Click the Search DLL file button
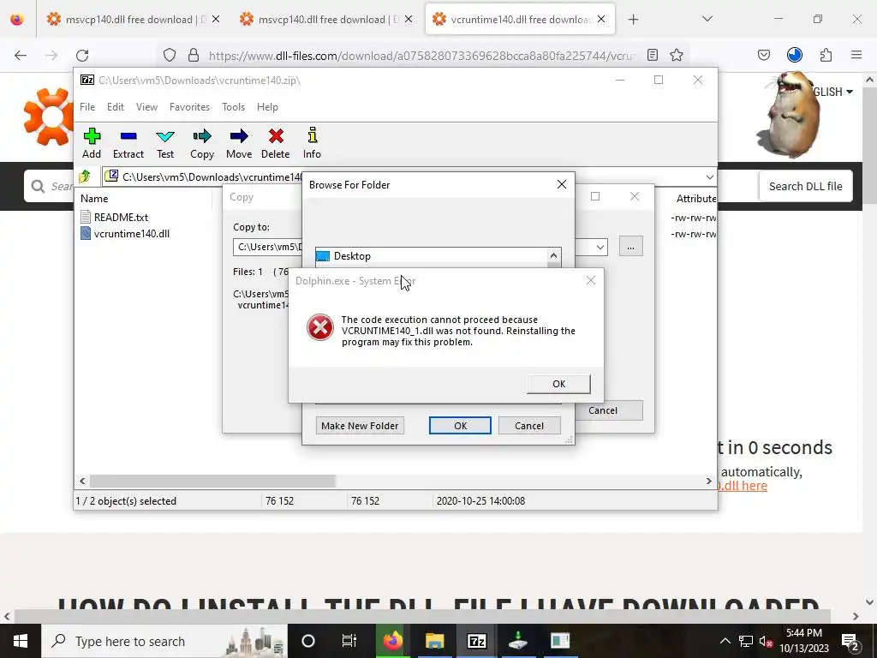Image resolution: width=877 pixels, height=658 pixels. pos(805,186)
